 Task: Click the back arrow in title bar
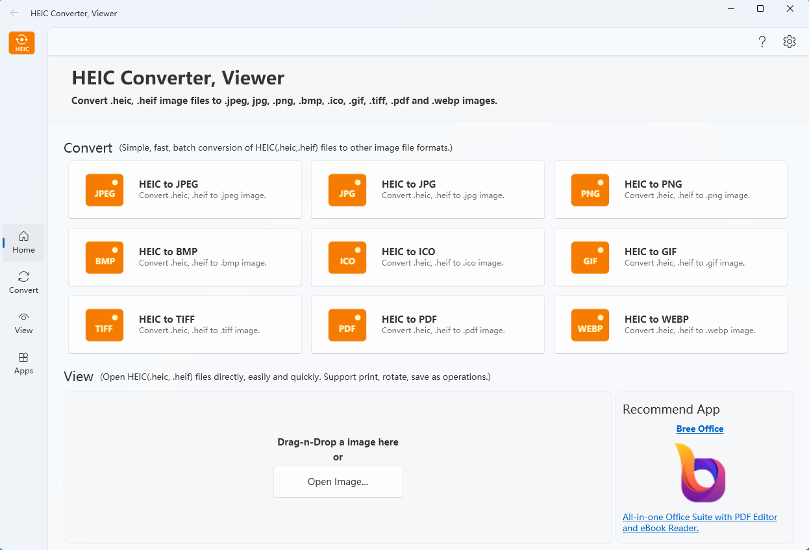coord(14,13)
